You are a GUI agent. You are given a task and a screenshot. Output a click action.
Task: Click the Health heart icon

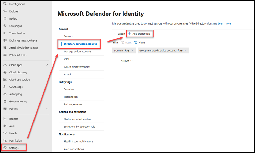[5, 133]
